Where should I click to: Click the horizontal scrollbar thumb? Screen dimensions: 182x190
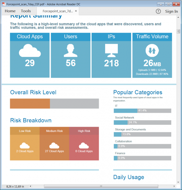(x=101, y=186)
